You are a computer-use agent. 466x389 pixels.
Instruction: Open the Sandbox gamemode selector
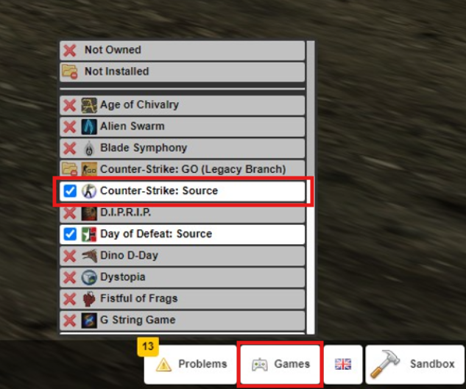click(x=414, y=364)
